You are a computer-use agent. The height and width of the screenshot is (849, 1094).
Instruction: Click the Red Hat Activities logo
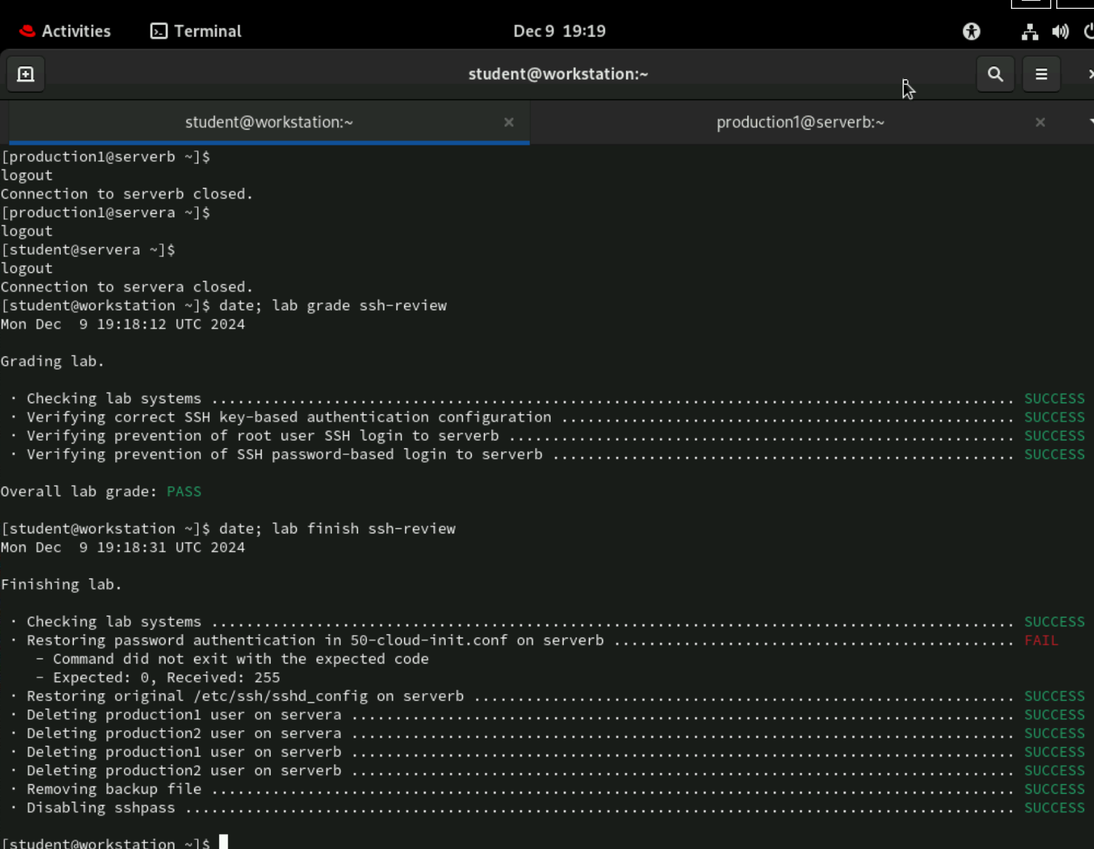click(x=26, y=31)
